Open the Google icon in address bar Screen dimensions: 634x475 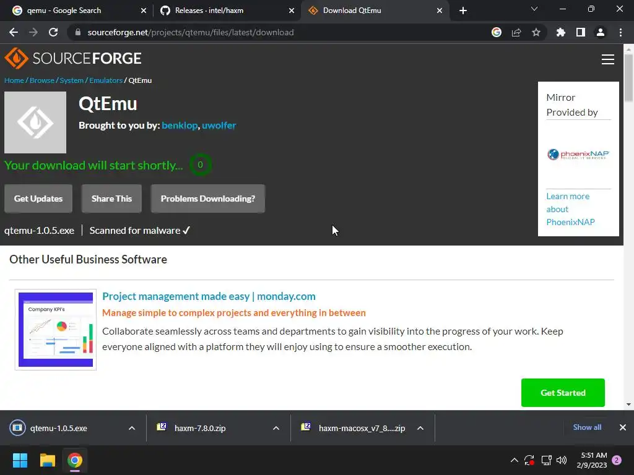click(497, 32)
